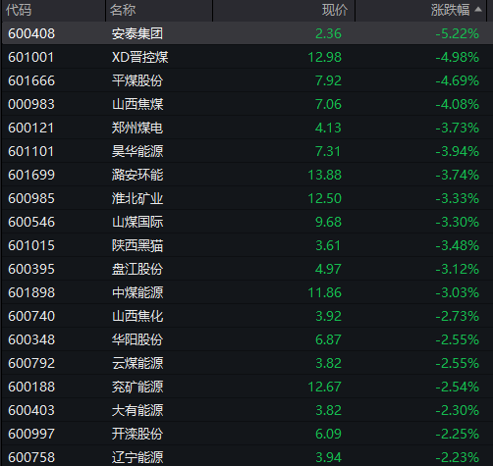Click the -3.03% change value
Image resolution: width=493 pixels, height=466 pixels.
[x=458, y=292]
